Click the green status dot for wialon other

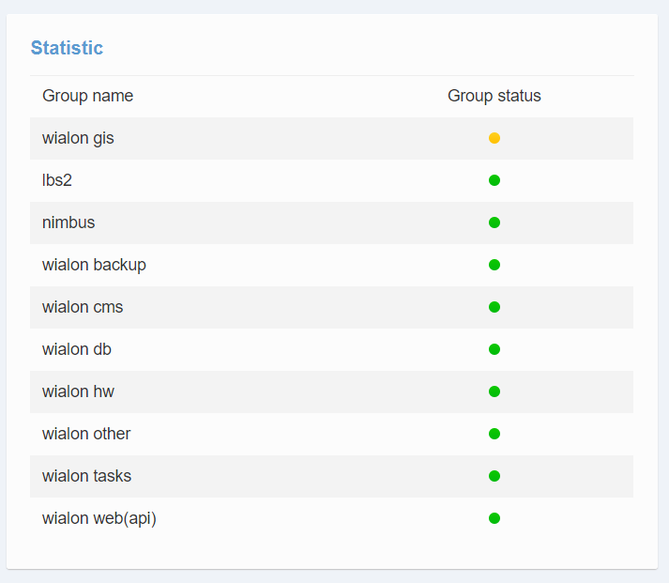(x=494, y=434)
